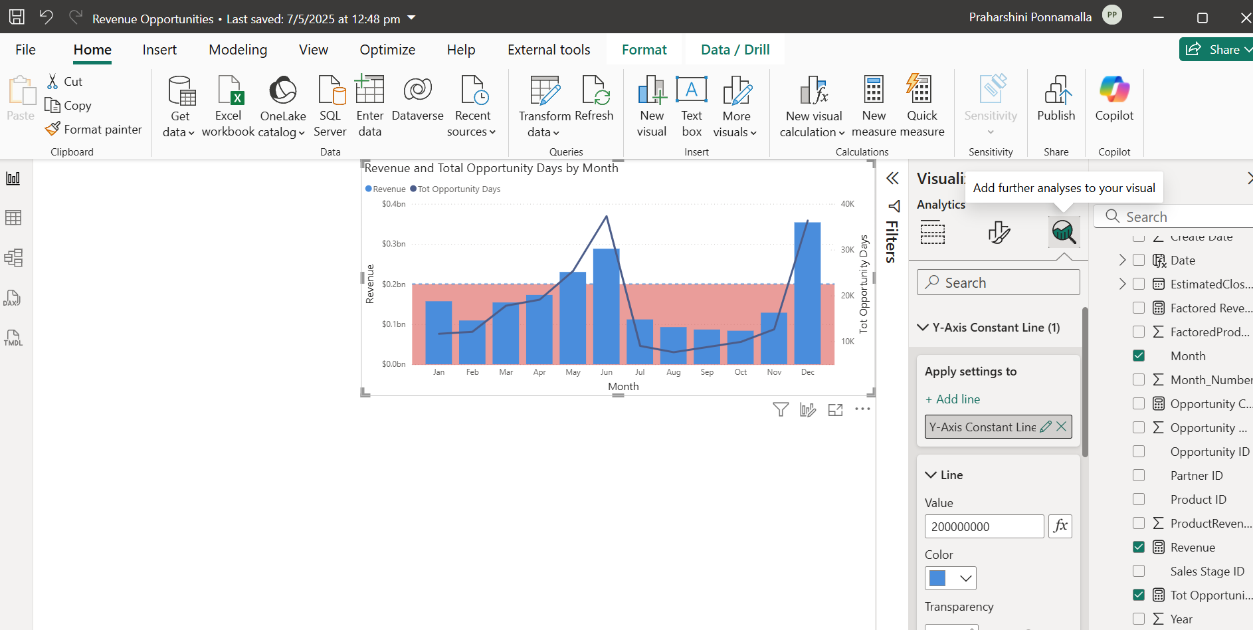Click the constant line Value input field
Screen dimensions: 1253x630
point(984,526)
